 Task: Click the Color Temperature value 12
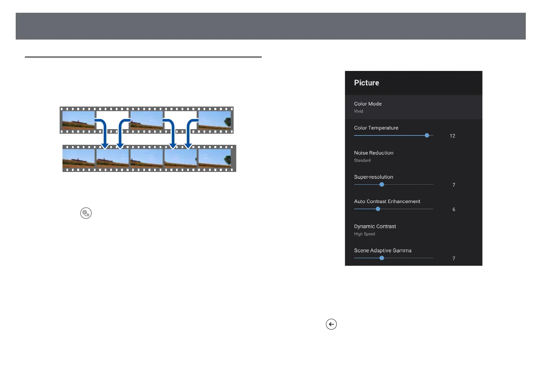point(453,136)
